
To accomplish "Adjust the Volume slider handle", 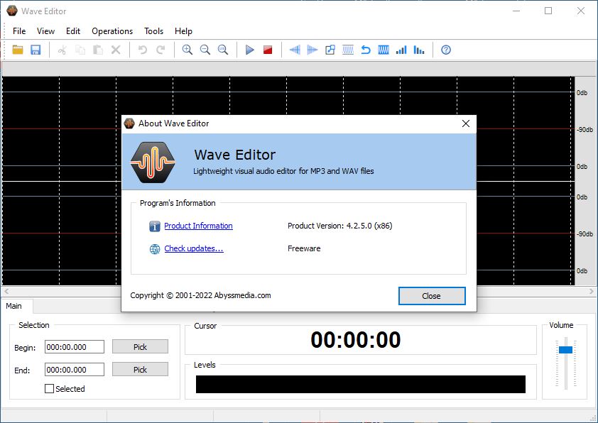I will tap(565, 349).
